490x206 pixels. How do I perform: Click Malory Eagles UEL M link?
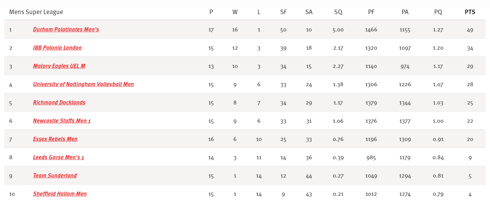(59, 66)
